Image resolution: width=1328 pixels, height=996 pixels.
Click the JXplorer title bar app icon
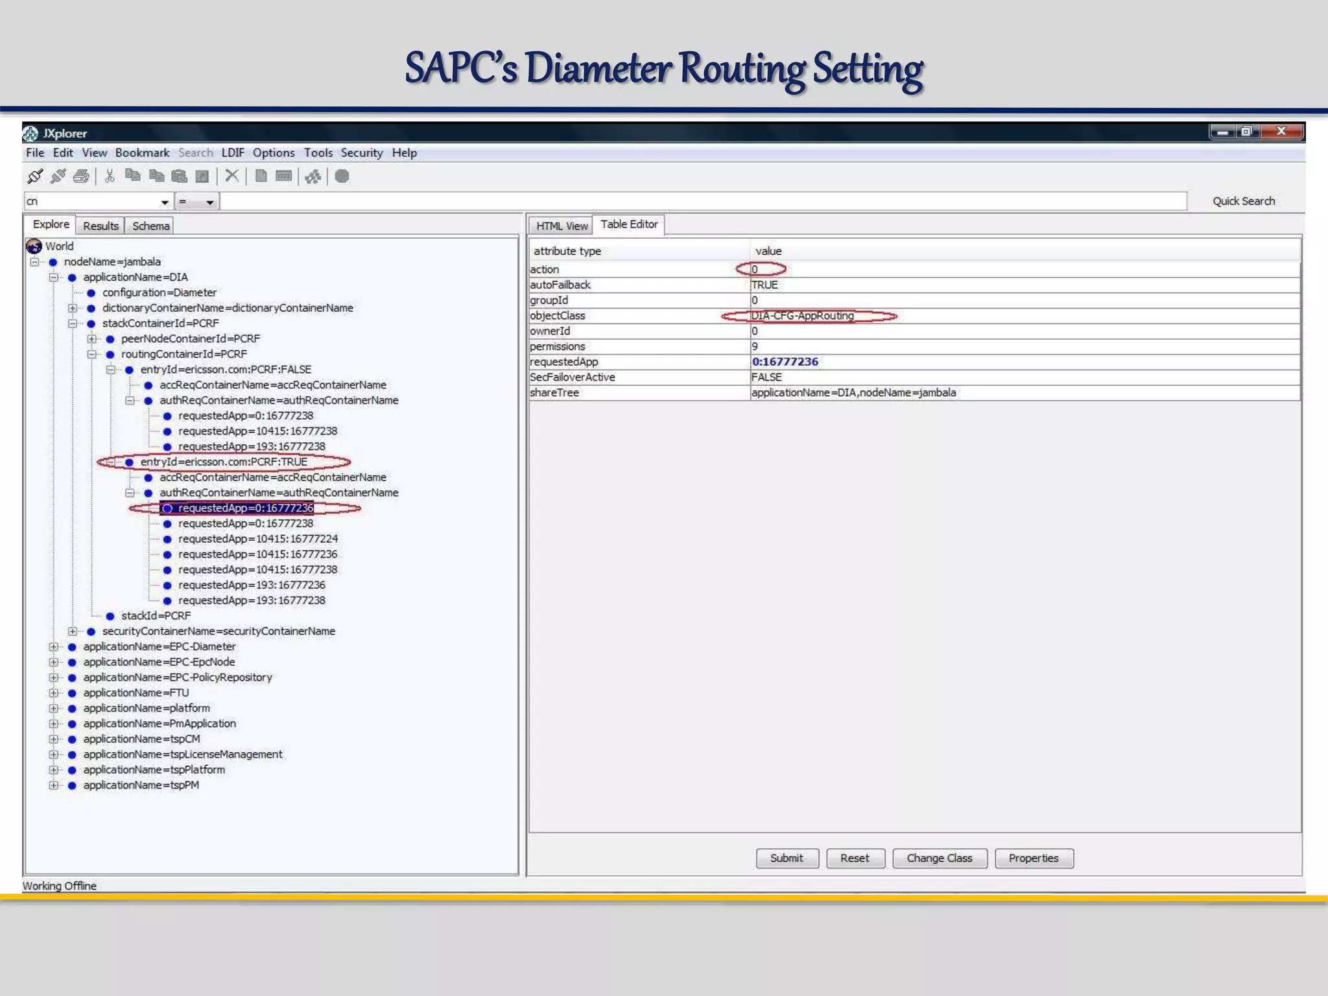click(30, 134)
